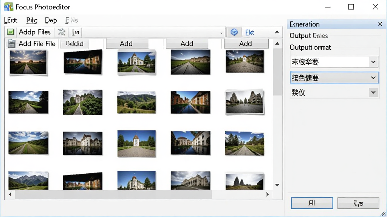
Task: Click the Add button above the fifth column
Action: (246, 44)
